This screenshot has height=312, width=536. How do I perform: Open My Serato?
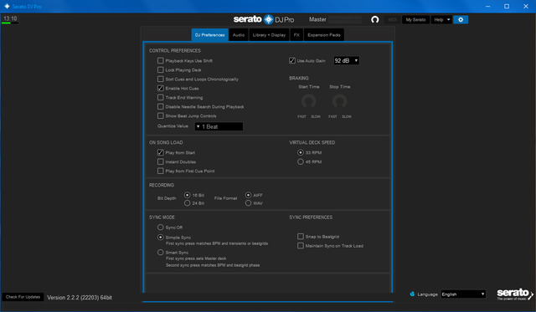415,20
